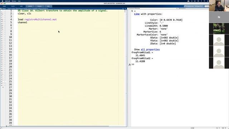Image resolution: width=229 pixels, height=129 pixels.
Task: Select the Workspace panel tab
Action: click(182, 9)
